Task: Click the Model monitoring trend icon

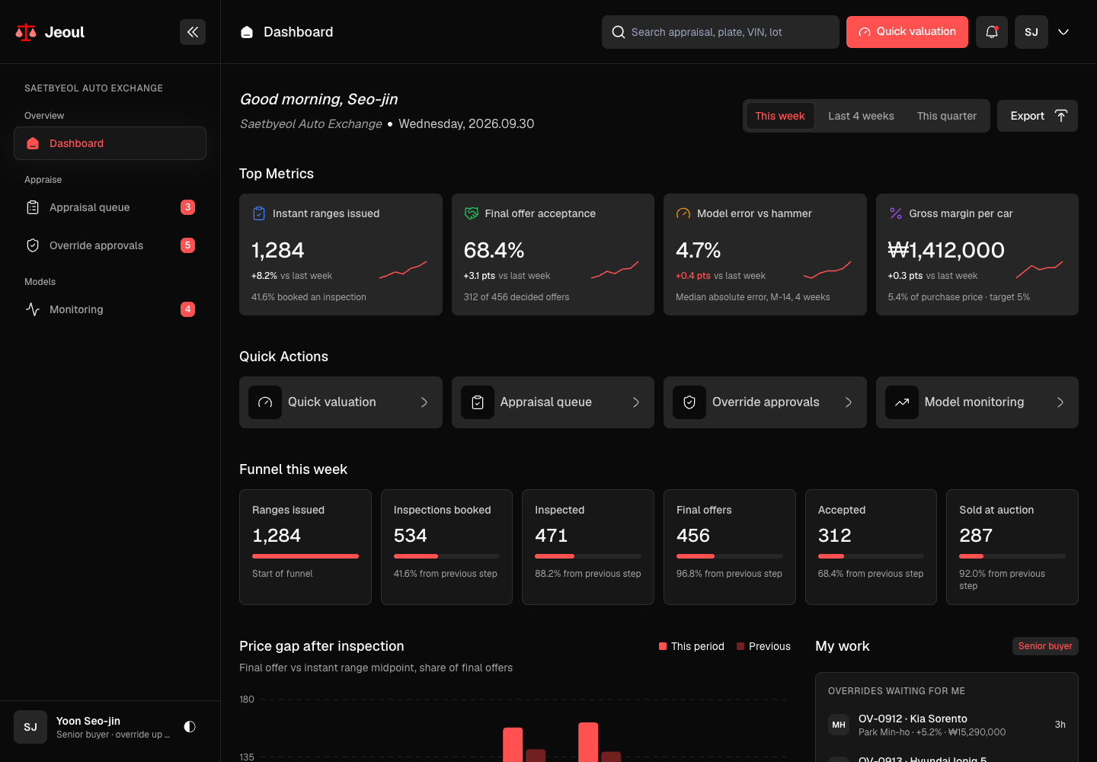Action: [x=902, y=402]
